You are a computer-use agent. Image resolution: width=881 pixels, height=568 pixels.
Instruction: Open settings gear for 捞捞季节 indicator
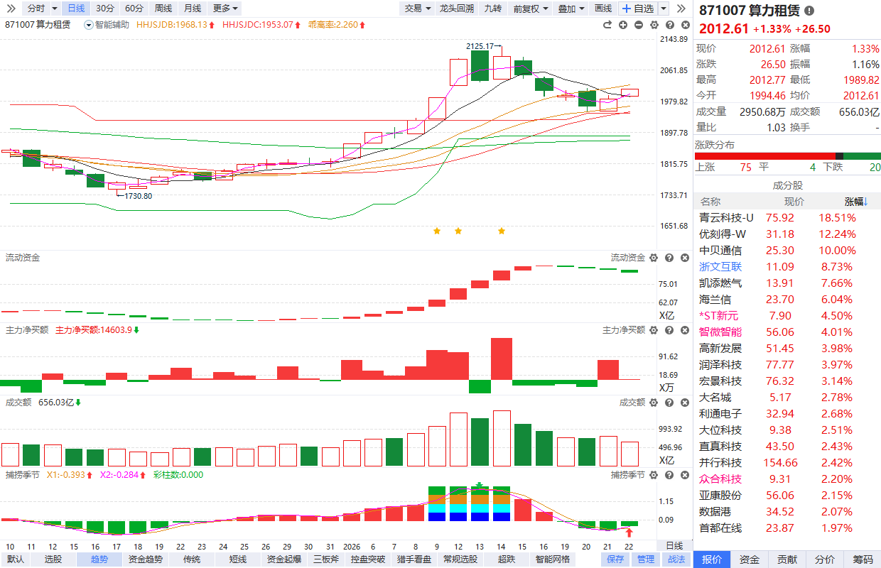654,475
